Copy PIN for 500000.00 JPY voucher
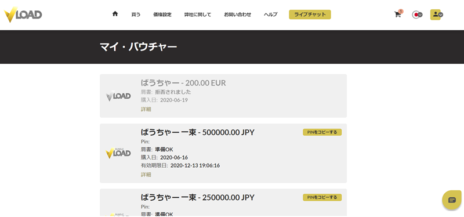 322,132
